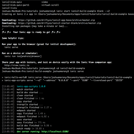134x134 pixels.
Task: Click the ionic2-app-base master.zip download URL
Action: click(56, 20)
